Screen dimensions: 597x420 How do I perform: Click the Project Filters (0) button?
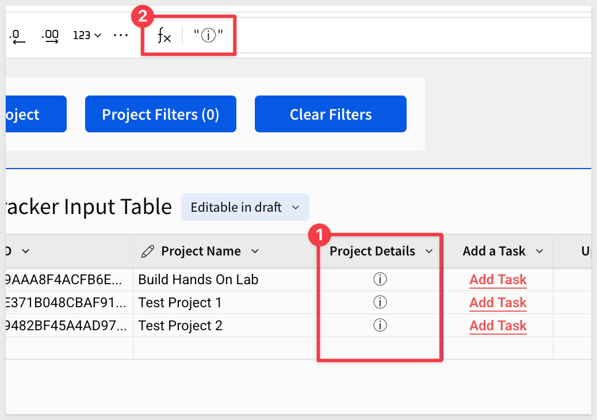(x=160, y=114)
